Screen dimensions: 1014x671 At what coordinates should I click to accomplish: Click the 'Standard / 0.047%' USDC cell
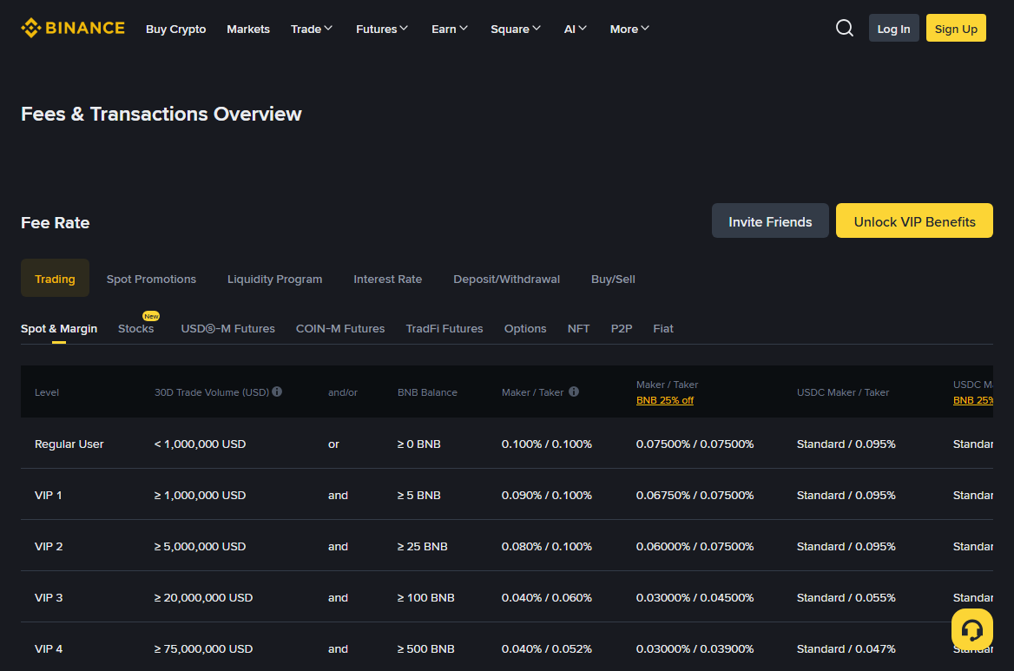(846, 648)
